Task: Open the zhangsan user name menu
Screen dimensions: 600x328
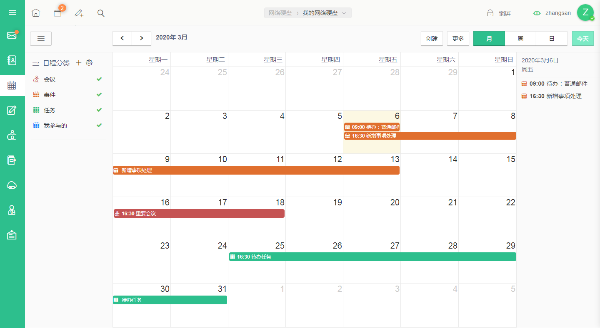Action: [x=558, y=13]
